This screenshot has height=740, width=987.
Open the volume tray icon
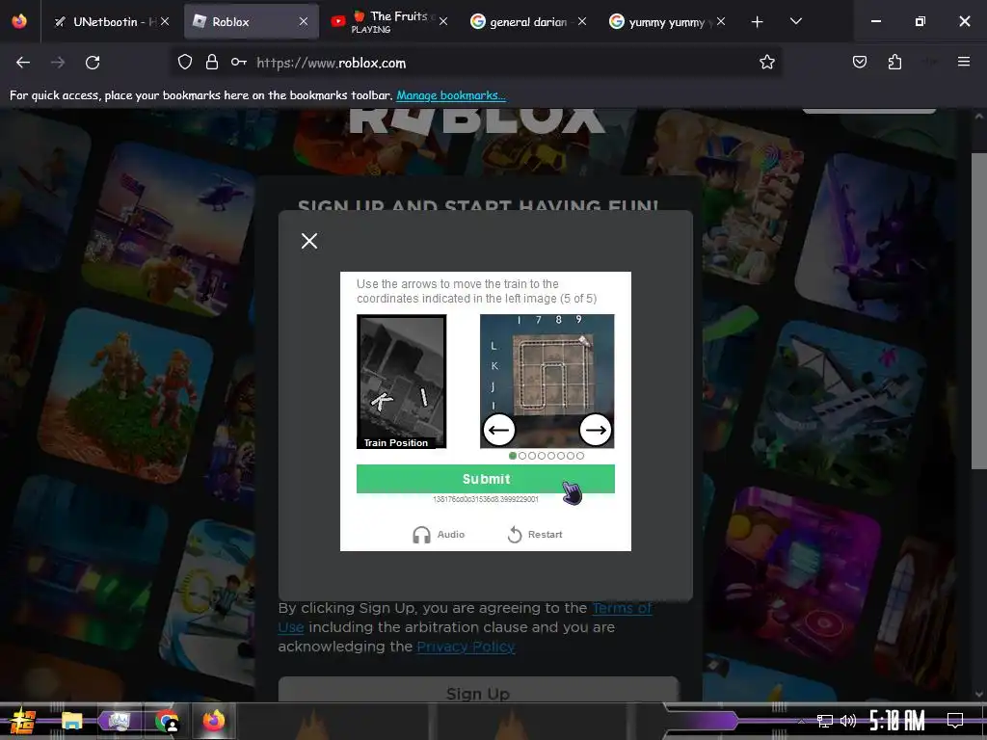tap(848, 721)
